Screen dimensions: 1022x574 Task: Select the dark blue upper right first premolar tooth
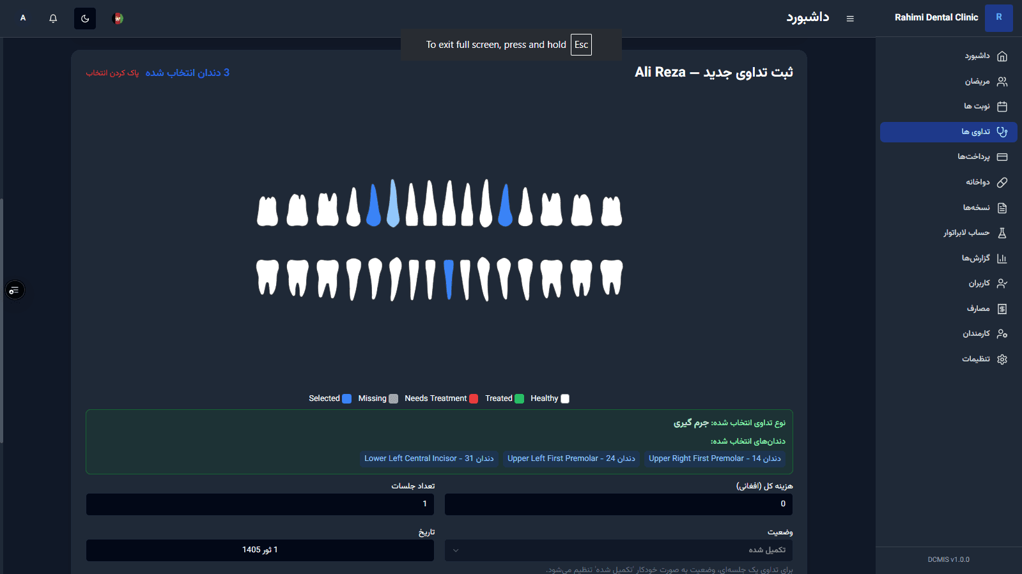pos(374,204)
